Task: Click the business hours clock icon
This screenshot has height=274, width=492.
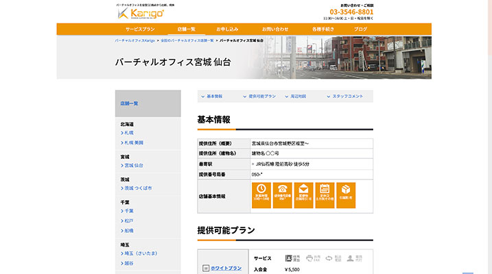Action: pyautogui.click(x=261, y=195)
